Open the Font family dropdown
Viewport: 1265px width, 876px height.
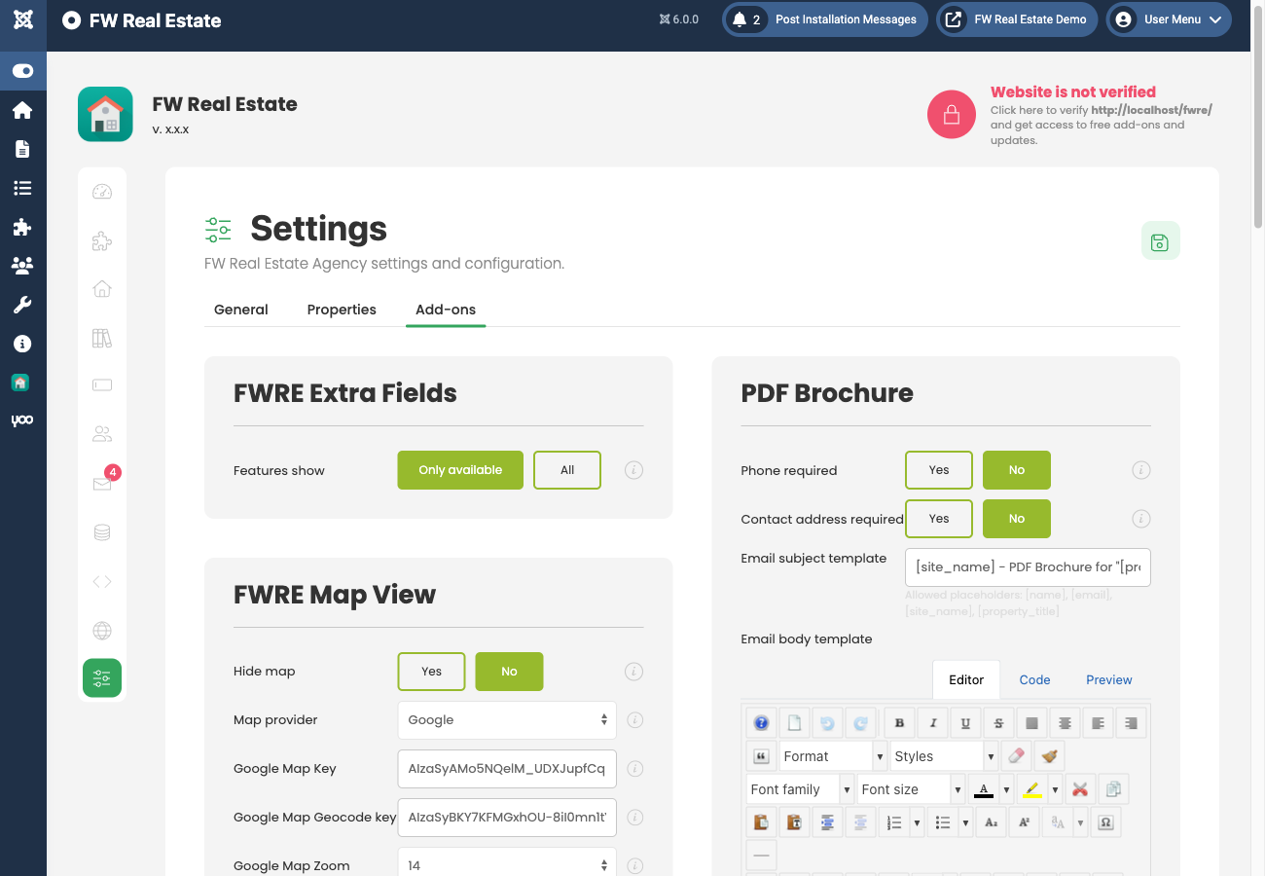pyautogui.click(x=798, y=788)
